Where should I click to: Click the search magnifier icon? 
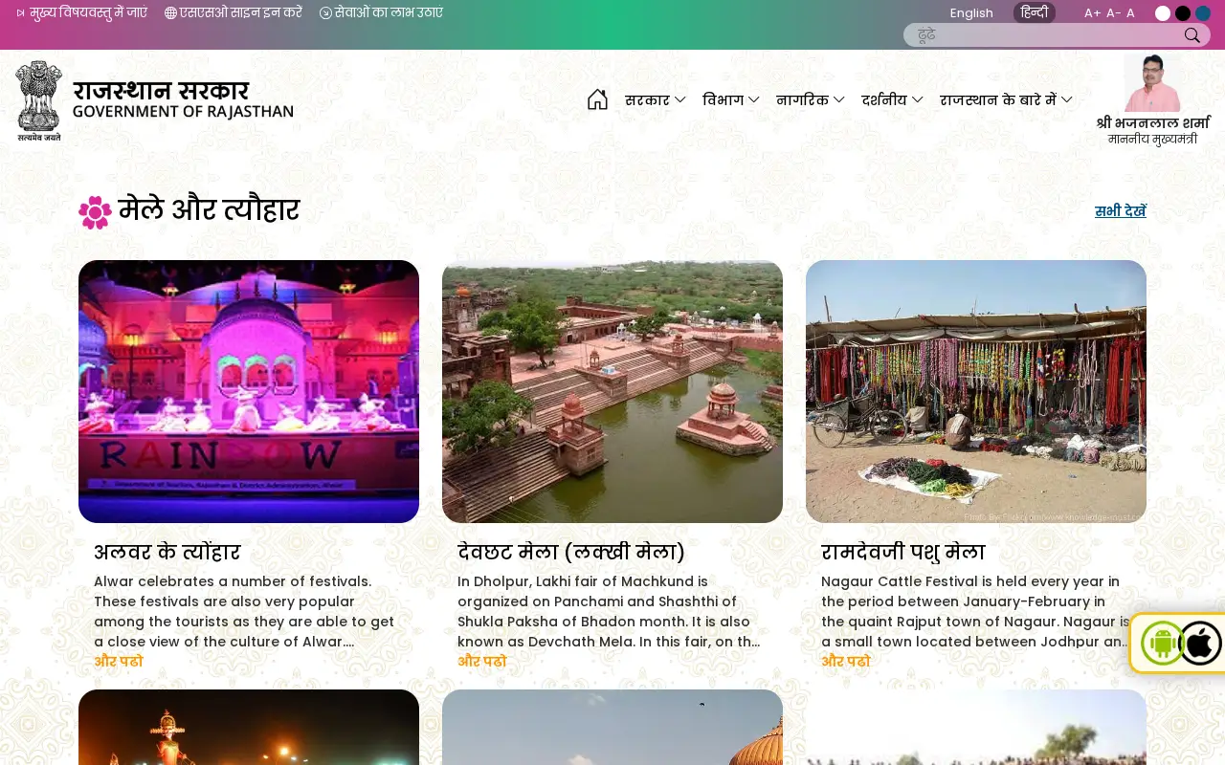click(x=1192, y=35)
